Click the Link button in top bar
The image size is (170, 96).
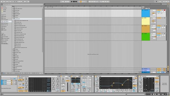(3, 2)
